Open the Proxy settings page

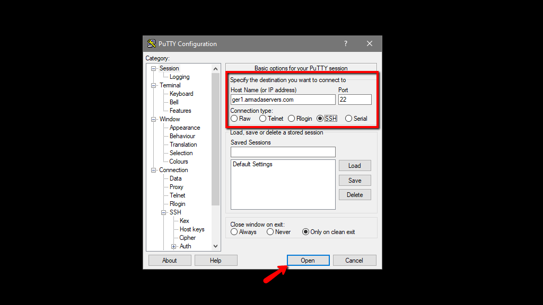176,186
